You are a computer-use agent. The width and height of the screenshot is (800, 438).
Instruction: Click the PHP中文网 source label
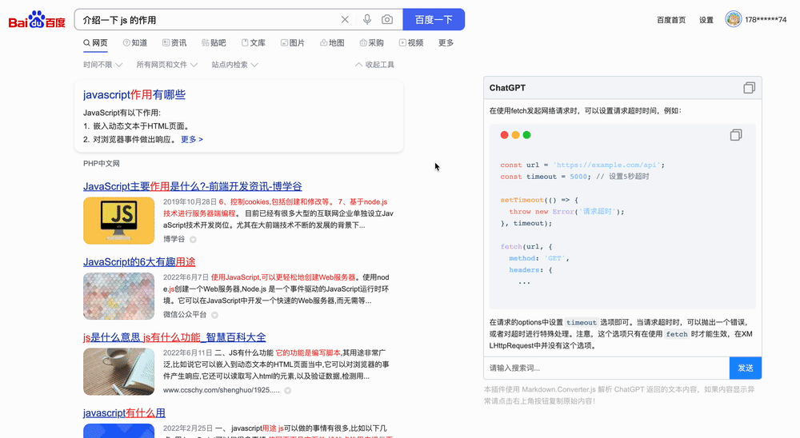(x=101, y=164)
